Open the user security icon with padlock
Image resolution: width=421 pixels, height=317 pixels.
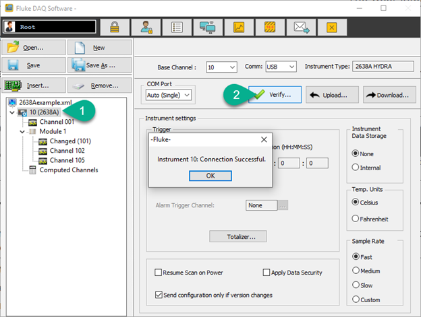(x=146, y=28)
